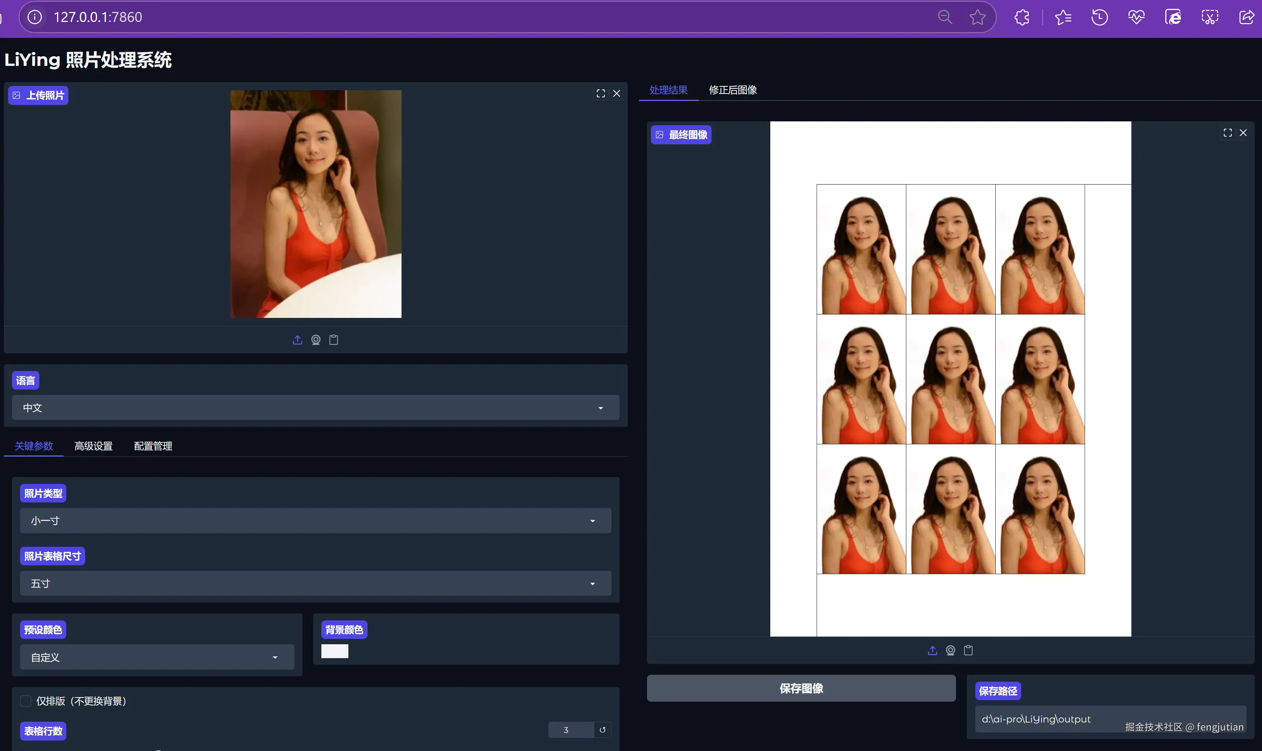This screenshot has height=751, width=1262.
Task: Click webcam icon under the uploaded photo
Action: pos(316,340)
